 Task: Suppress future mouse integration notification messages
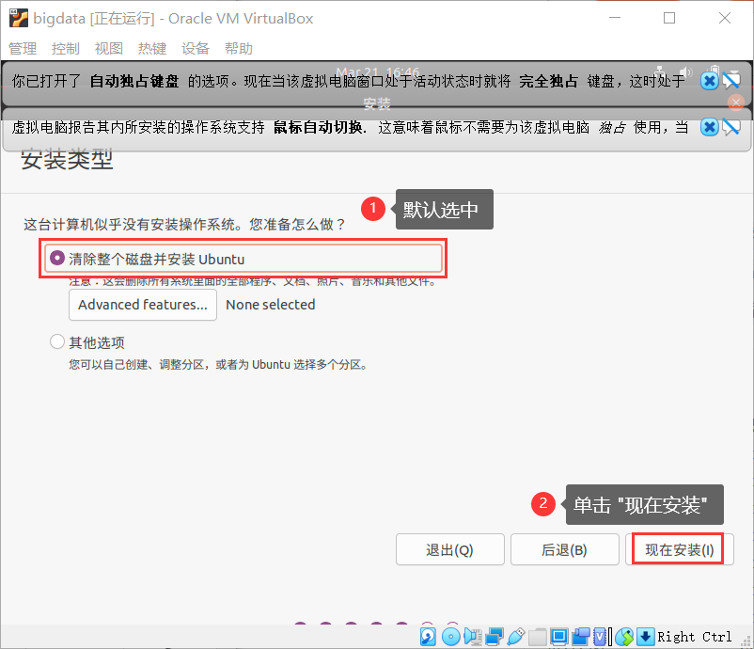pyautogui.click(x=730, y=127)
